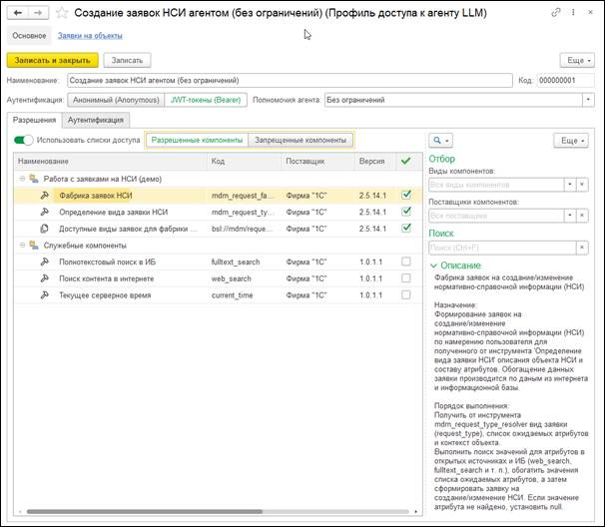Switch to the Аутентификация tab

(x=95, y=120)
